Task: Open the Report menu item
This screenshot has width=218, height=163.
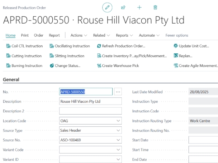Action: [54, 35]
